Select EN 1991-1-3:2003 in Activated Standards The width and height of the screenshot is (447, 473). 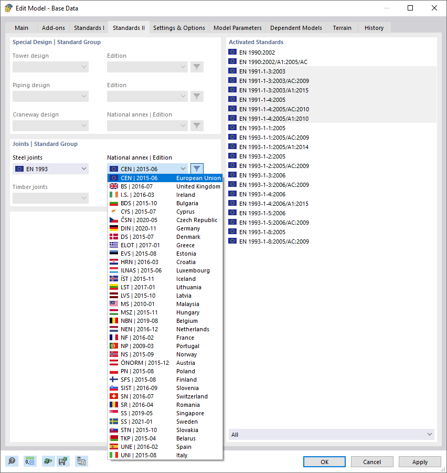[x=332, y=71]
